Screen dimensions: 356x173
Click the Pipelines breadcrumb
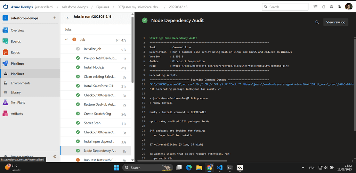point(103,7)
